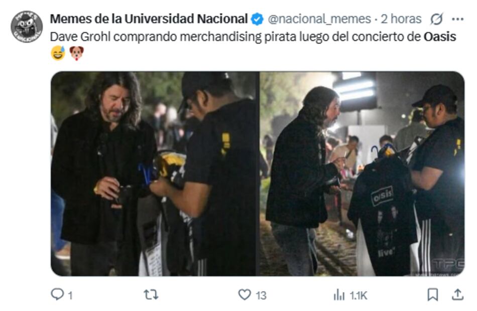Click the Grok slashed-circle icon

pyautogui.click(x=436, y=20)
